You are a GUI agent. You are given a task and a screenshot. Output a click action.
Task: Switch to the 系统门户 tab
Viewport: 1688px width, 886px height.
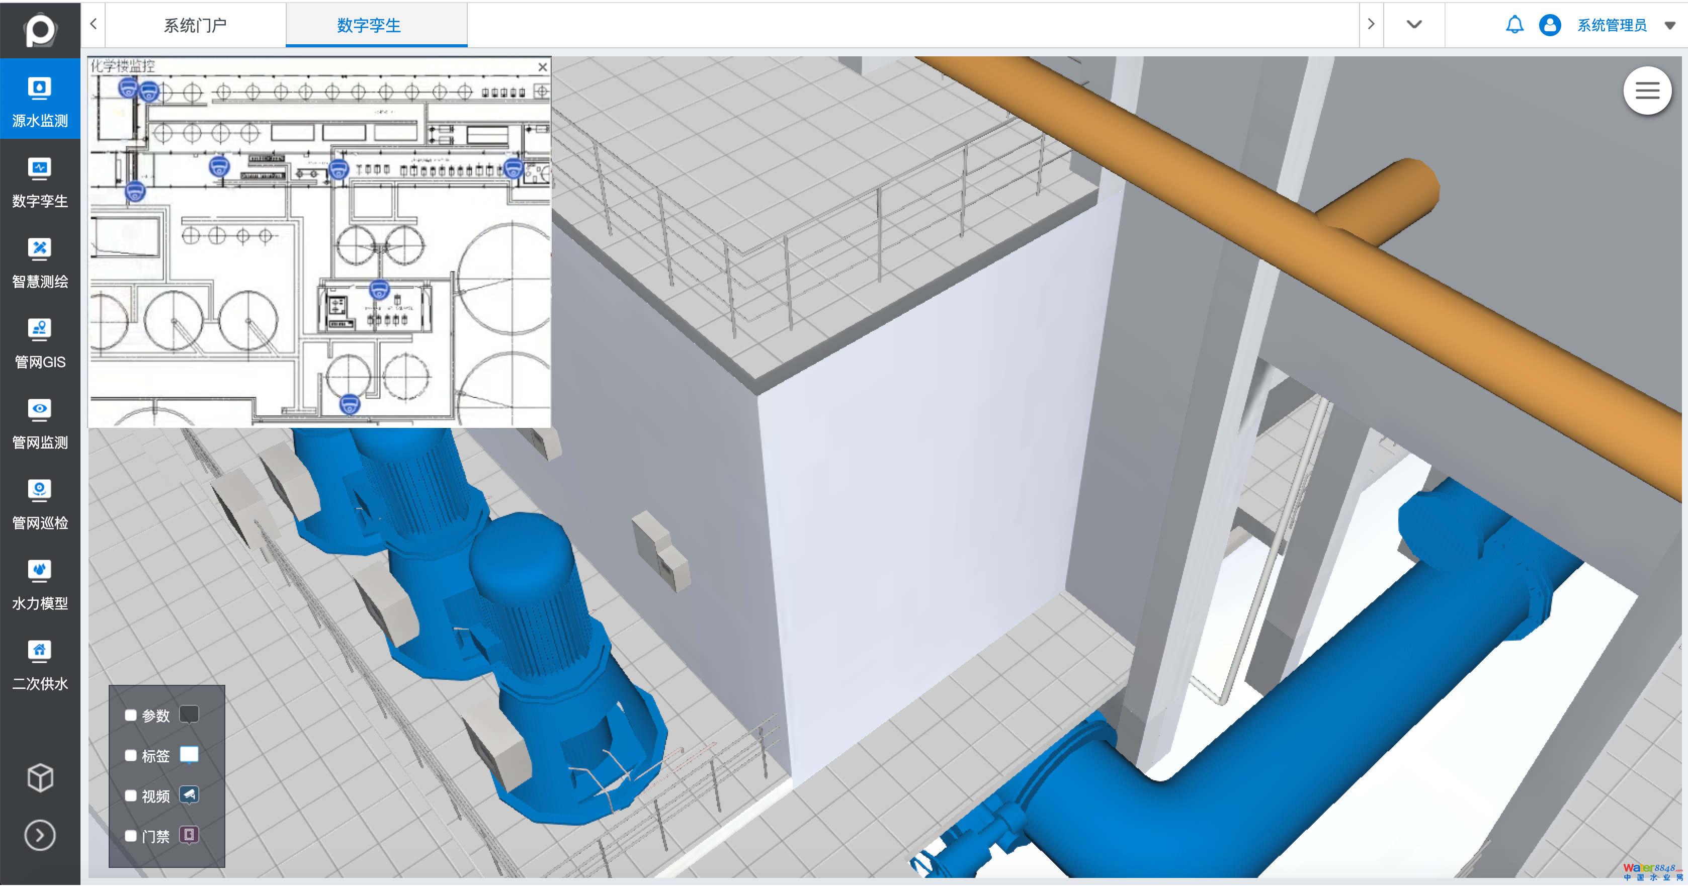click(x=195, y=25)
